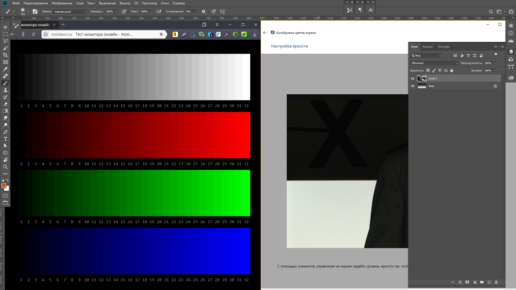This screenshot has width=516, height=290.
Task: Toggle lock transparent pixels
Action: [x=428, y=70]
